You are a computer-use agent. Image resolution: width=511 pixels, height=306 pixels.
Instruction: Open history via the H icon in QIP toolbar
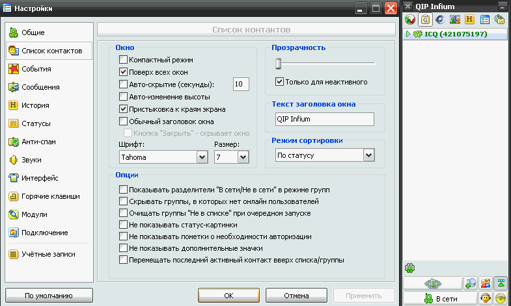pos(469,19)
